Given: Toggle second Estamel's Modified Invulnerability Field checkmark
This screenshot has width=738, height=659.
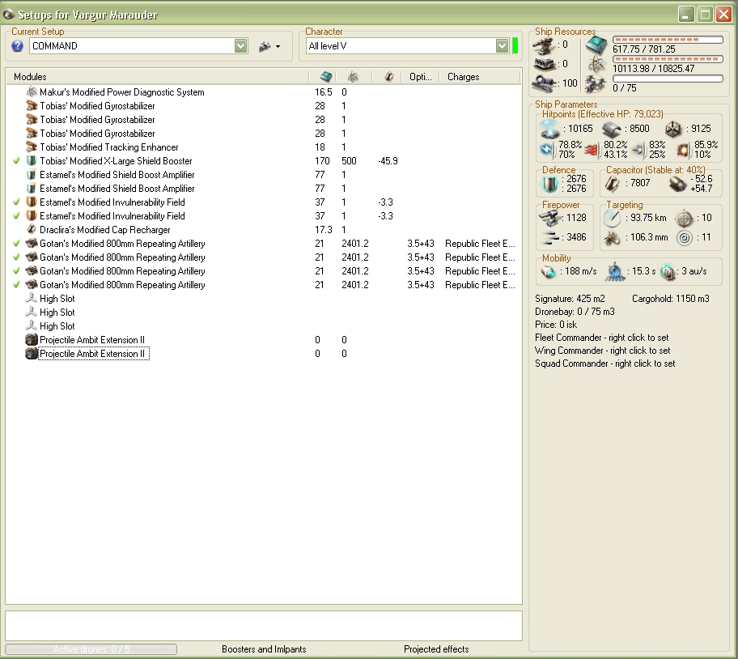Looking at the screenshot, I should [x=16, y=216].
